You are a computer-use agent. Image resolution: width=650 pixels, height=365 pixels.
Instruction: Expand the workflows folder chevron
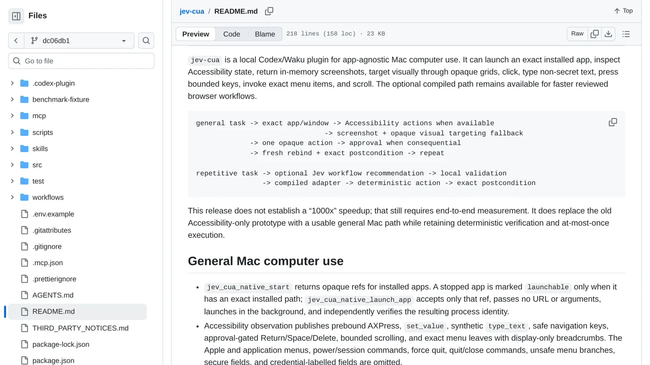[x=12, y=197]
